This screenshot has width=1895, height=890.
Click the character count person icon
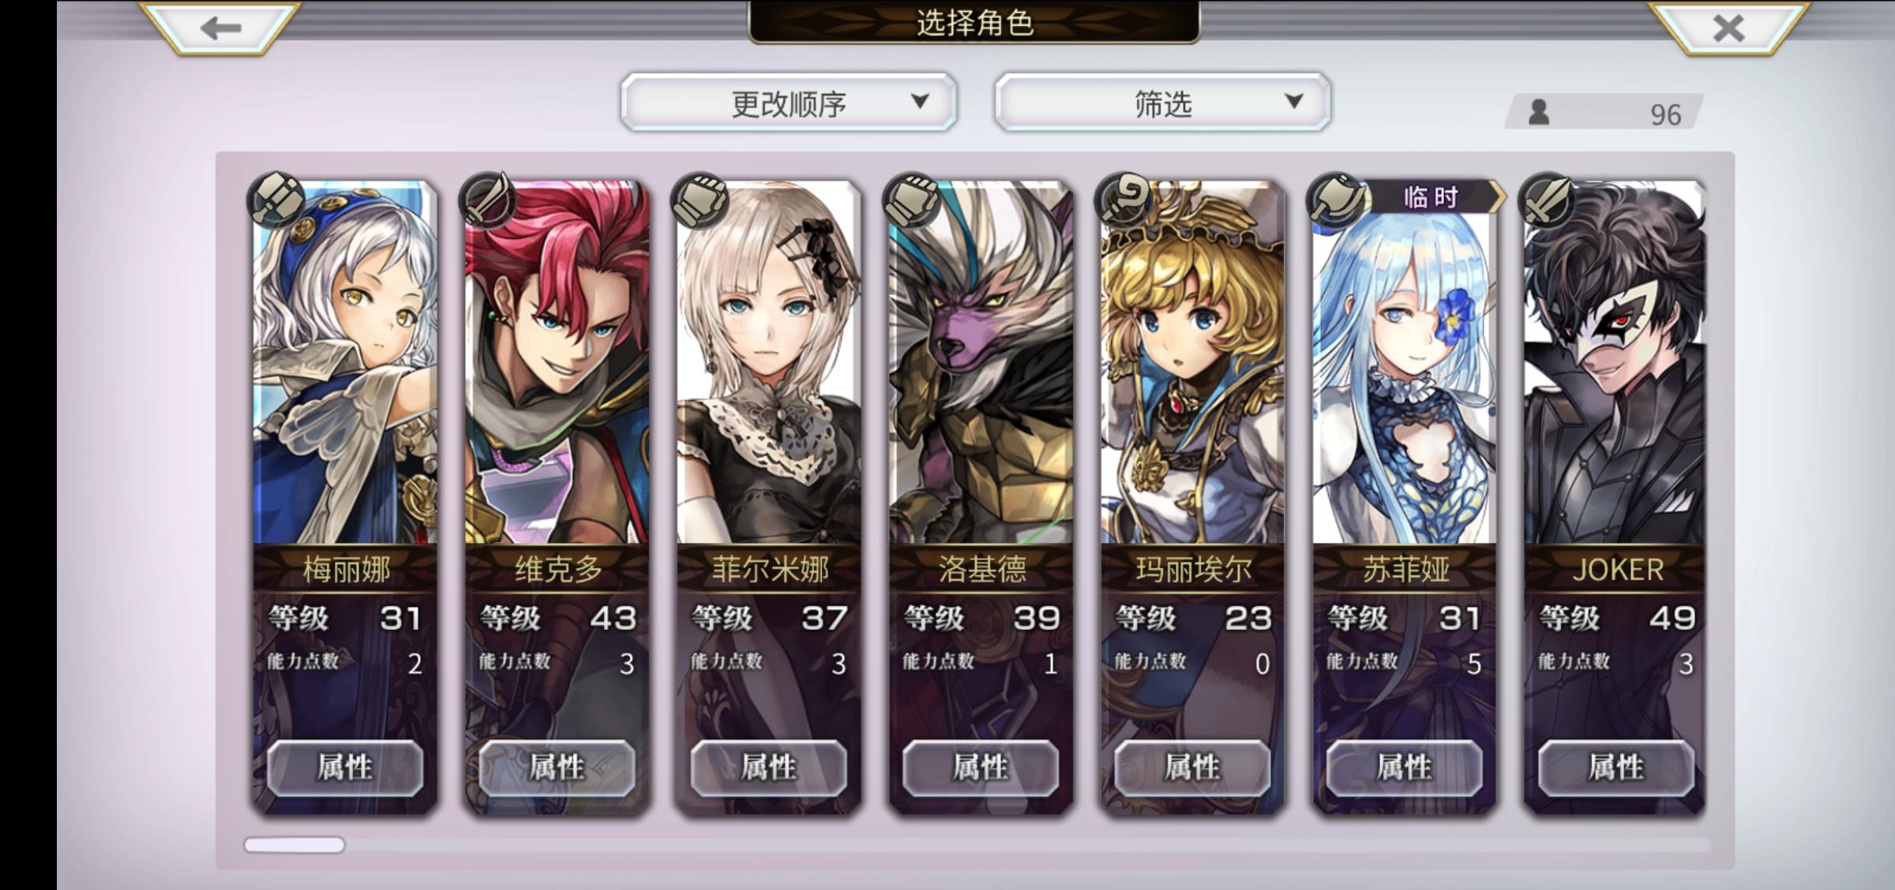1538,113
